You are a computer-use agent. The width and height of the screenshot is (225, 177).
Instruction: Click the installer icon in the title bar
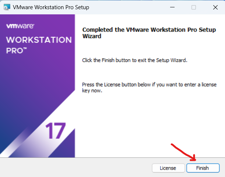tap(7, 7)
